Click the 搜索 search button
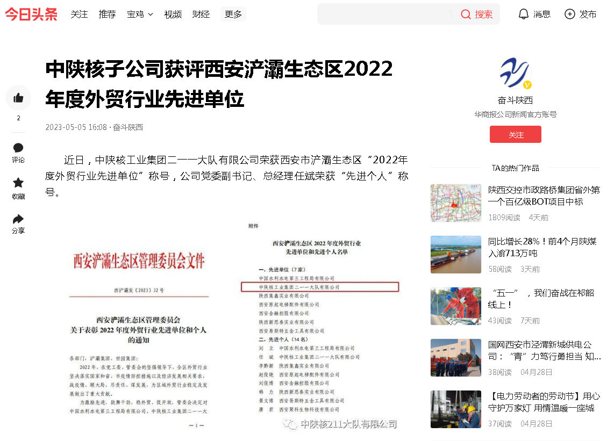 476,14
